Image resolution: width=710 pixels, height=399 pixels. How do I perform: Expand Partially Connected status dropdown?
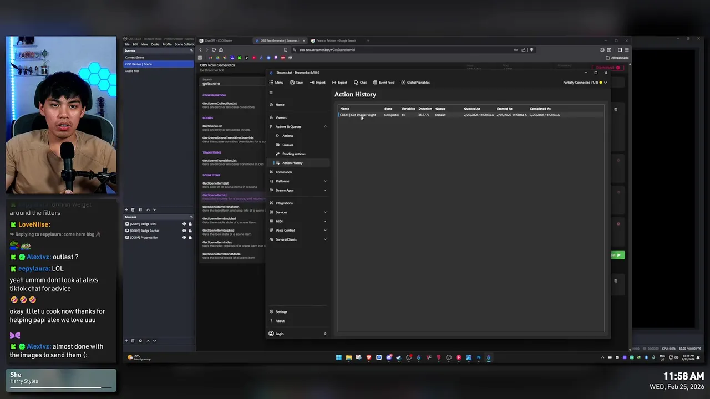(x=605, y=83)
